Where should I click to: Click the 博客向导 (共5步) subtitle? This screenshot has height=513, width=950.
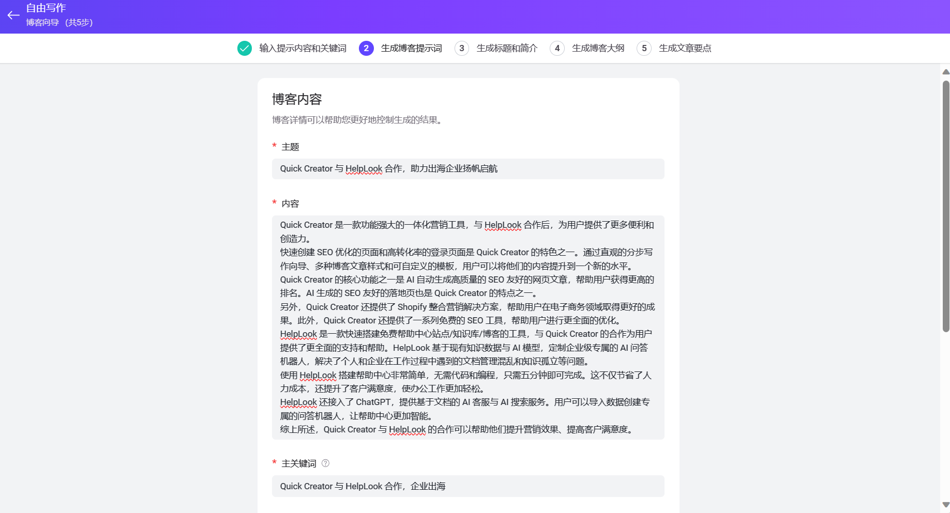point(59,23)
